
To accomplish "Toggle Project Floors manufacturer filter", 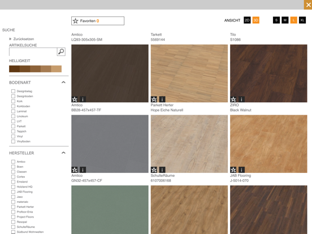I will (13, 217).
